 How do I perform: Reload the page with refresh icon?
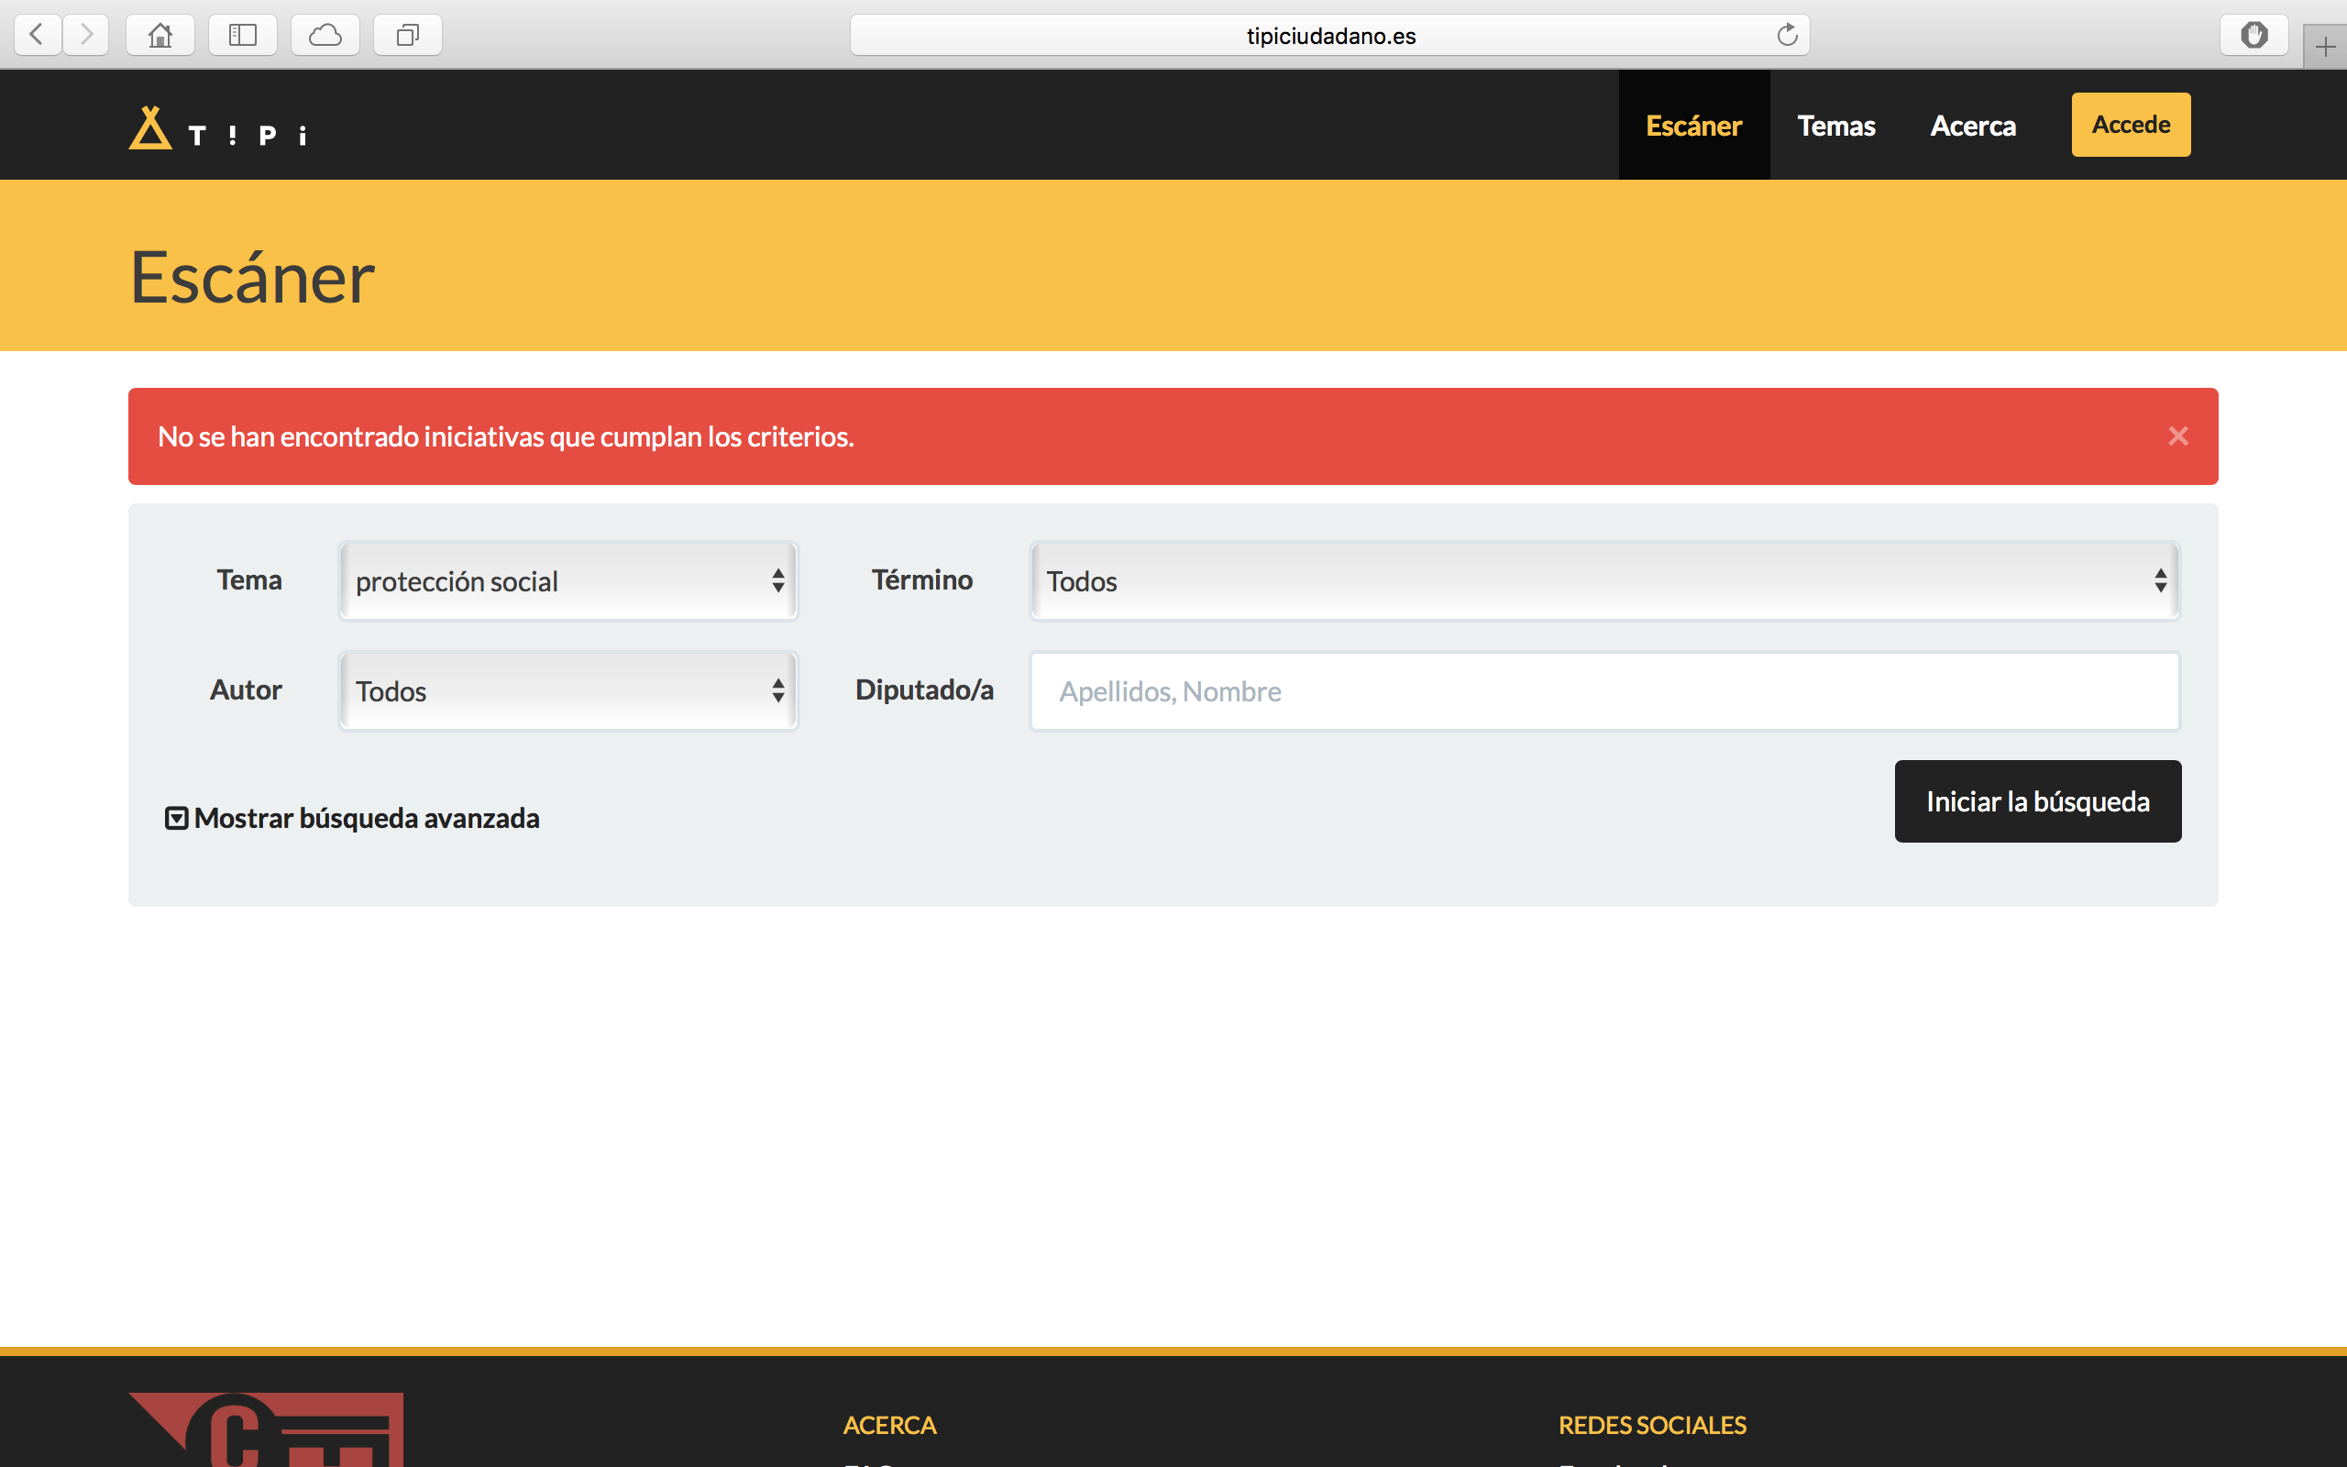pos(1787,35)
